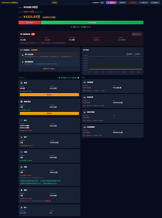
Task: Click the search-icon button in cash flow card
Action: tap(137, 34)
